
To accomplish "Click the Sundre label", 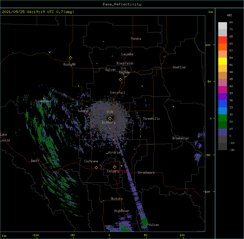I will [x=83, y=111].
